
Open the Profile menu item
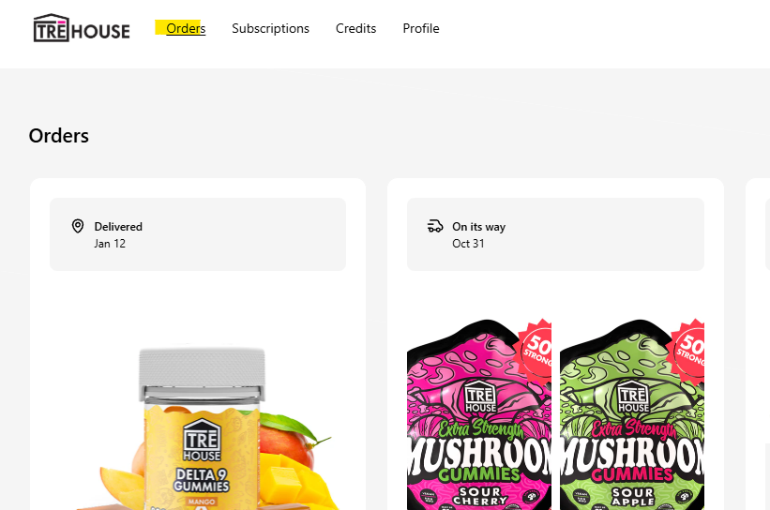point(421,28)
